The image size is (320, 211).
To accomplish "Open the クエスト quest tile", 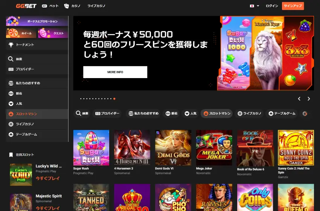I will click(53, 33).
